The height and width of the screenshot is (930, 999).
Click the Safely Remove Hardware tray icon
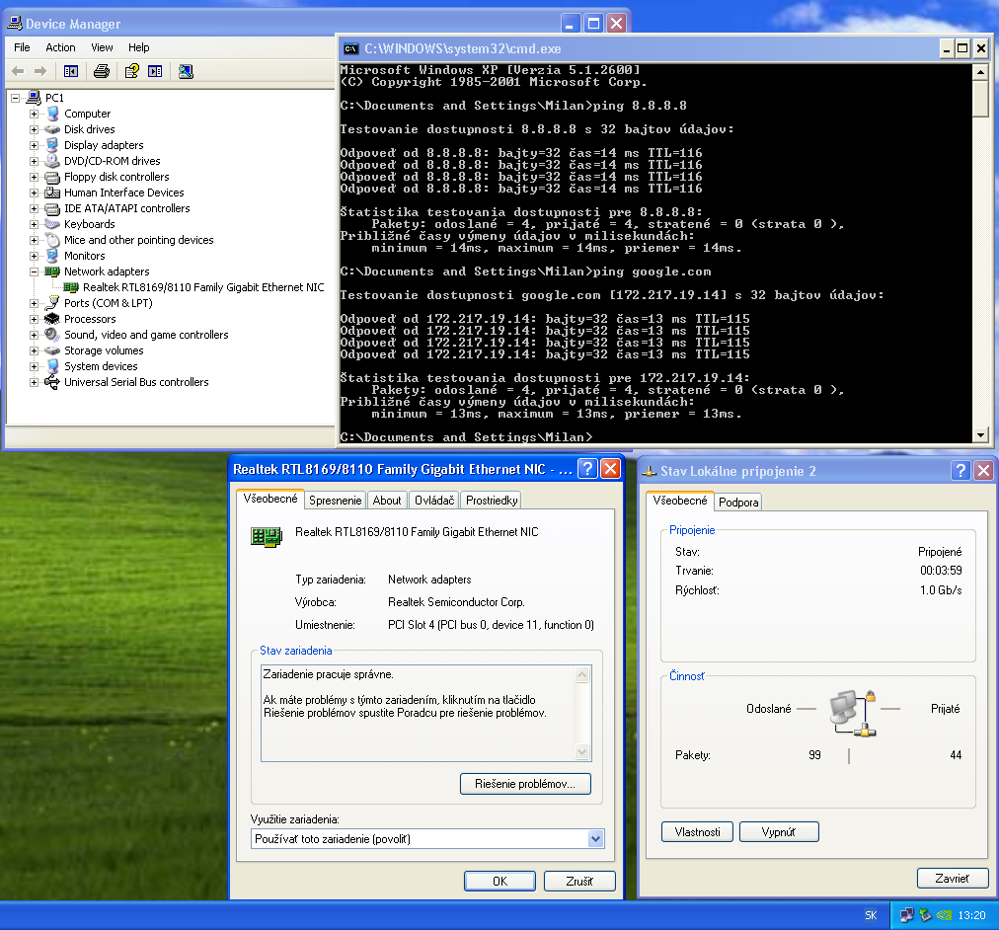click(x=925, y=915)
